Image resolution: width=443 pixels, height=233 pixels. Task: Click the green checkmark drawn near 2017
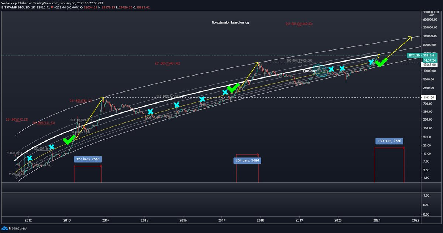pos(233,88)
